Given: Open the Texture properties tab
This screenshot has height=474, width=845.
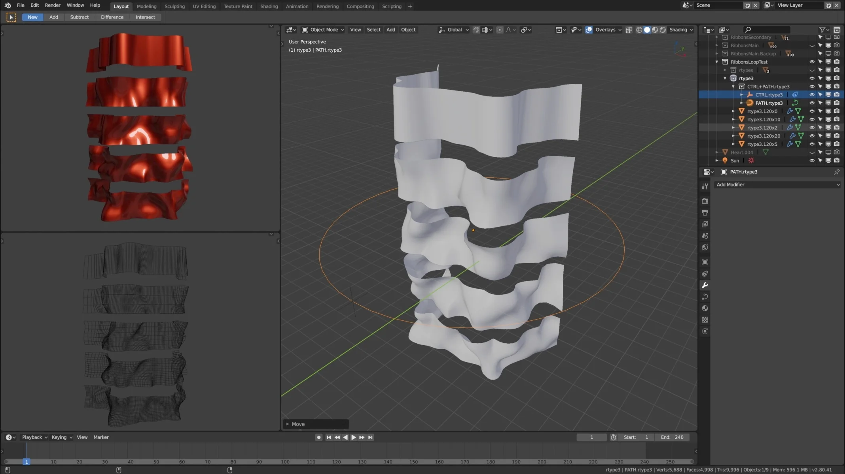Looking at the screenshot, I should 705,320.
